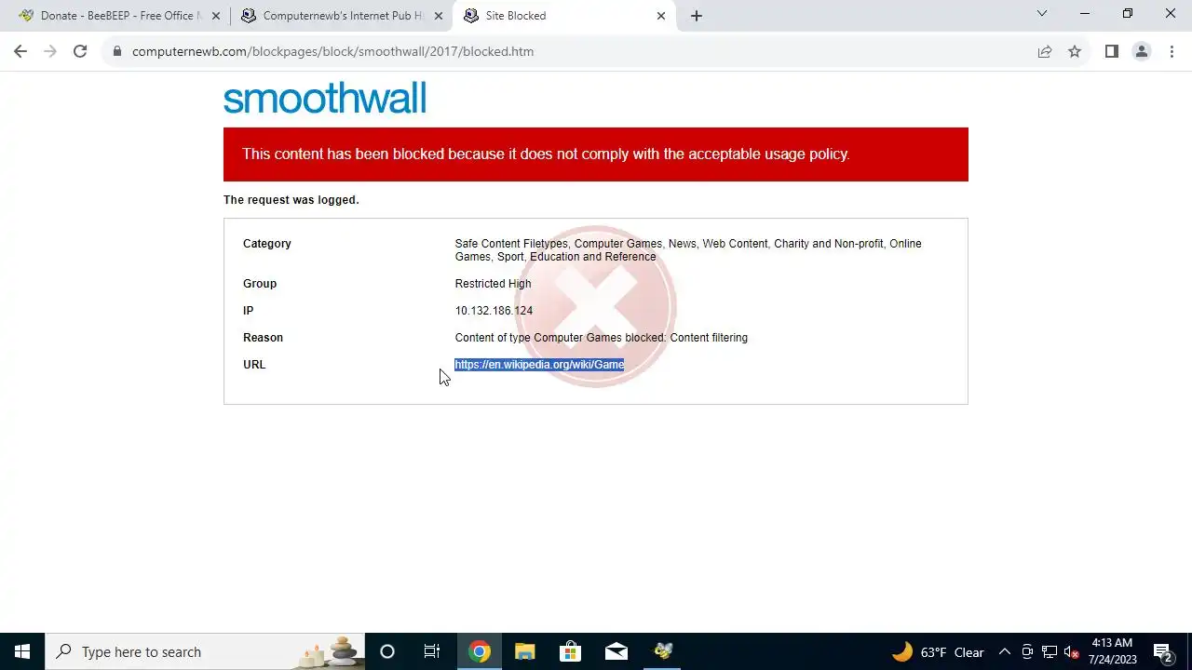Screen dimensions: 1192x670
Task: Click 'The request was logged.' text
Action: coord(291,200)
